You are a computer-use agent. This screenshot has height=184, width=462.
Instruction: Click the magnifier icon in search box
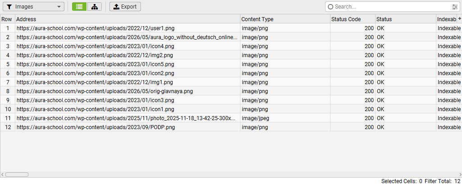[331, 7]
